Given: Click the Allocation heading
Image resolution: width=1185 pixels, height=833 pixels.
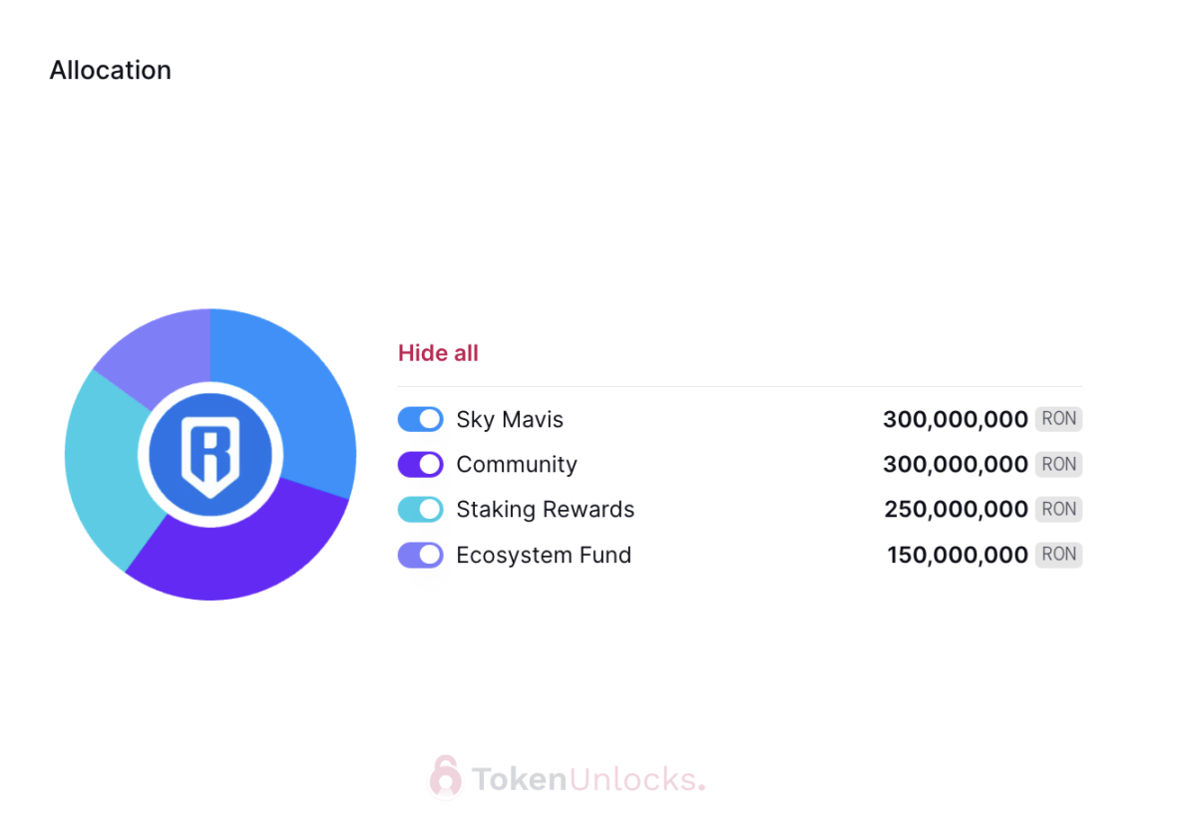Looking at the screenshot, I should (111, 70).
